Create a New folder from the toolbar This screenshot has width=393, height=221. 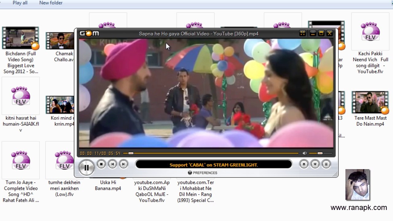pos(51,3)
